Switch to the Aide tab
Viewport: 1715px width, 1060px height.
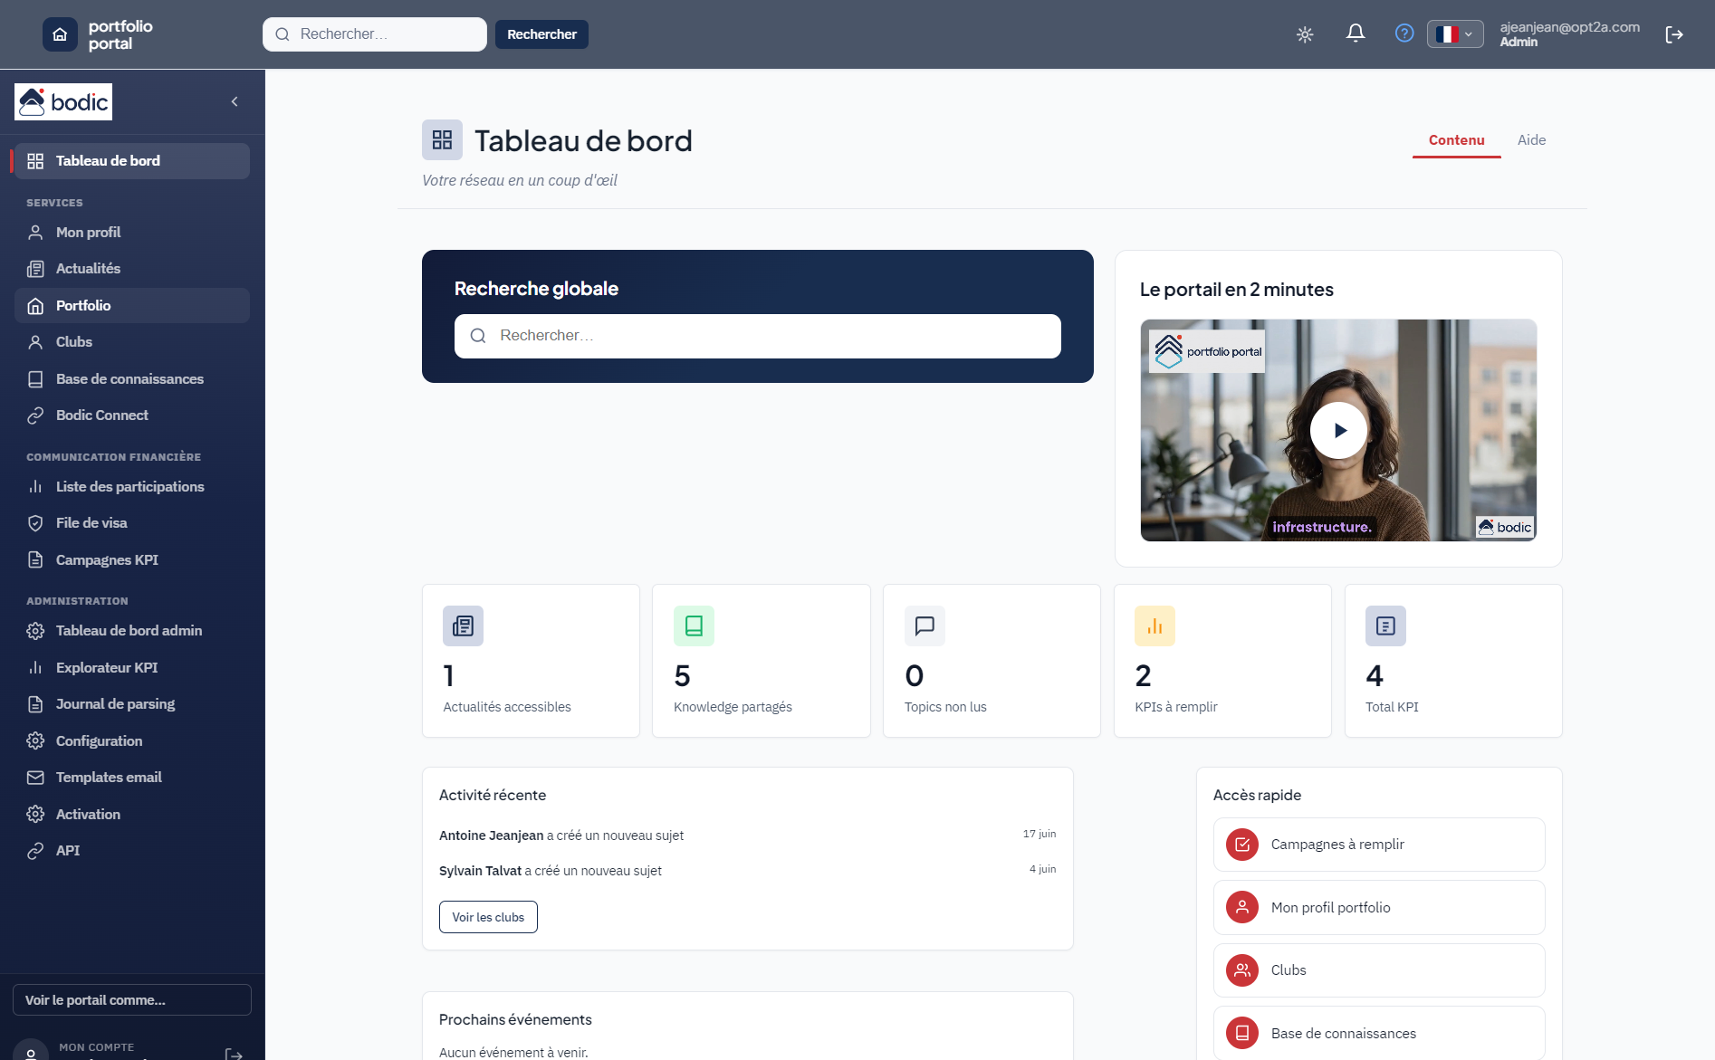[1531, 140]
